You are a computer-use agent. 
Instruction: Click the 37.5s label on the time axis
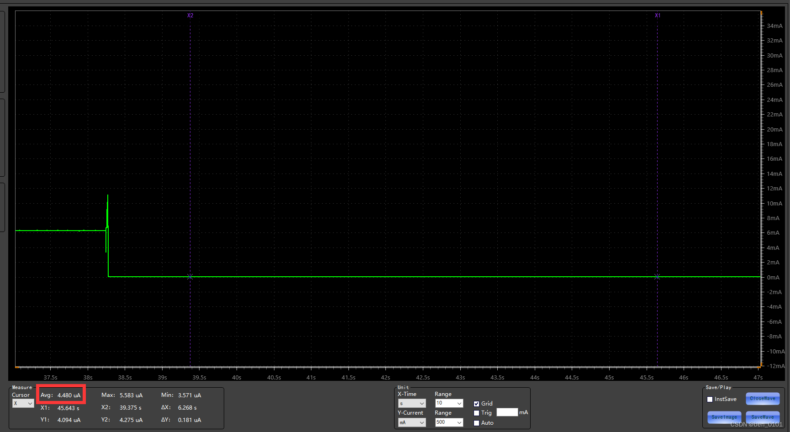[x=51, y=378]
